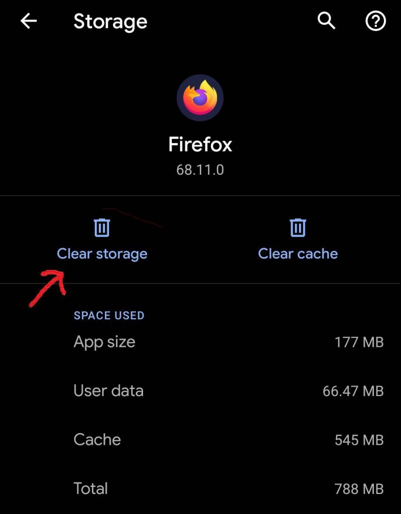Click the SPACE USED section header
Viewport: 401px width, 514px height.
[109, 316]
